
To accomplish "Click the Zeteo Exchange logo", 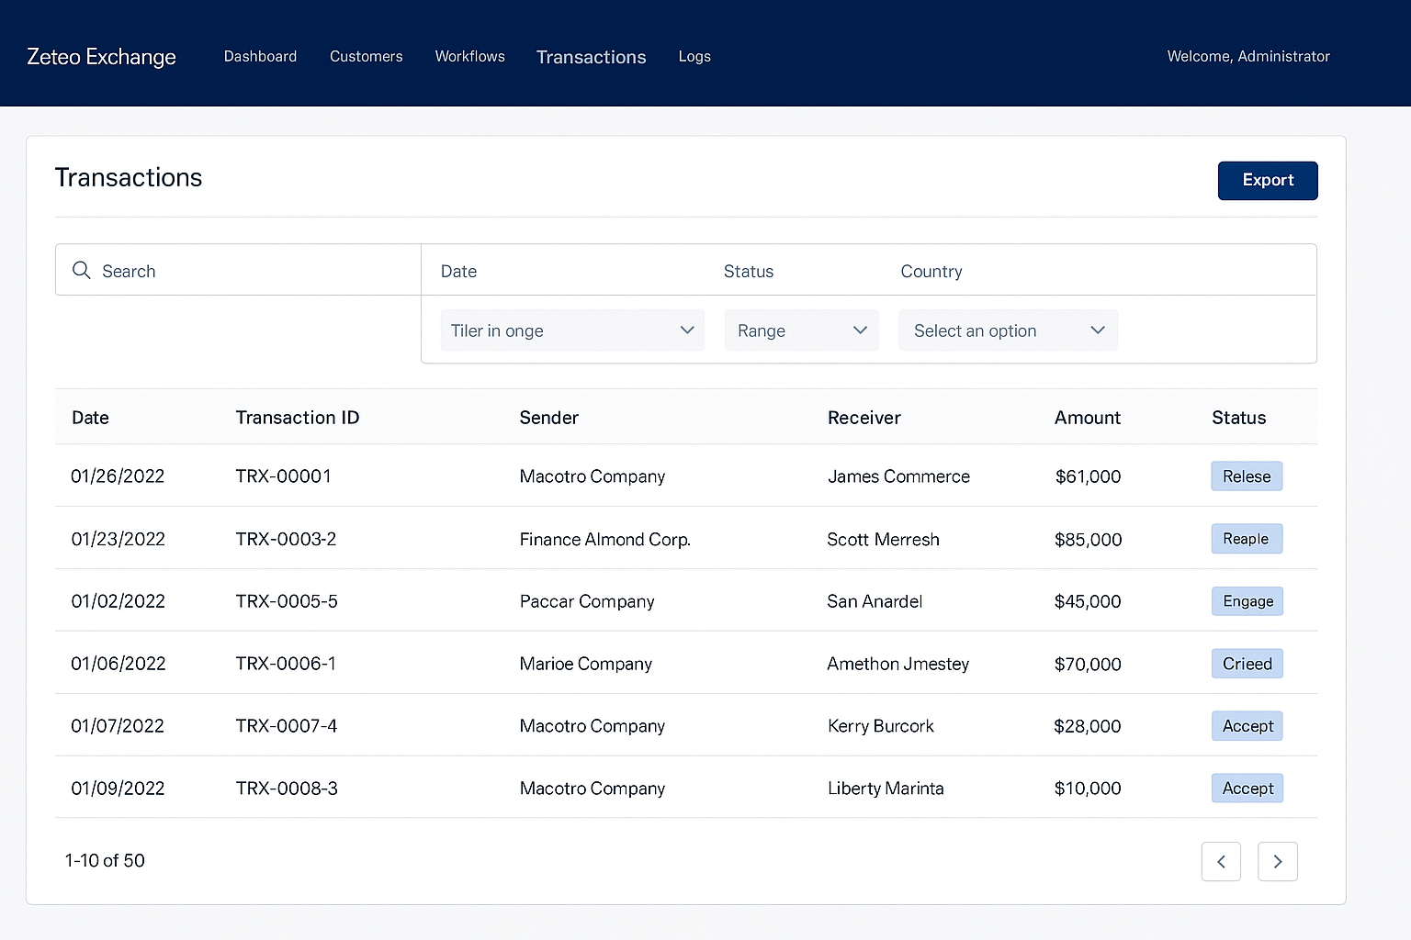I will coord(101,56).
